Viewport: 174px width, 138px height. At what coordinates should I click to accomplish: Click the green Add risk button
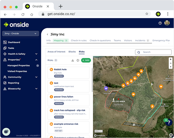pos(86,60)
